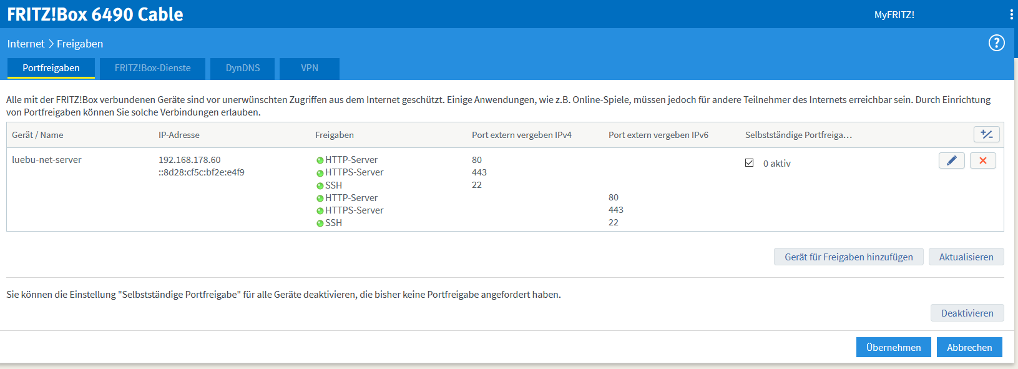Screen dimensions: 1018x369
Task: Click the FRITZ!Box 6490 Cable title
Action: pyautogui.click(x=95, y=14)
